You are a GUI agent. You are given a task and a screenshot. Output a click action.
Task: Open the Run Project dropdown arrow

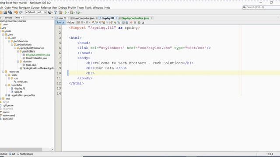point(68,13)
